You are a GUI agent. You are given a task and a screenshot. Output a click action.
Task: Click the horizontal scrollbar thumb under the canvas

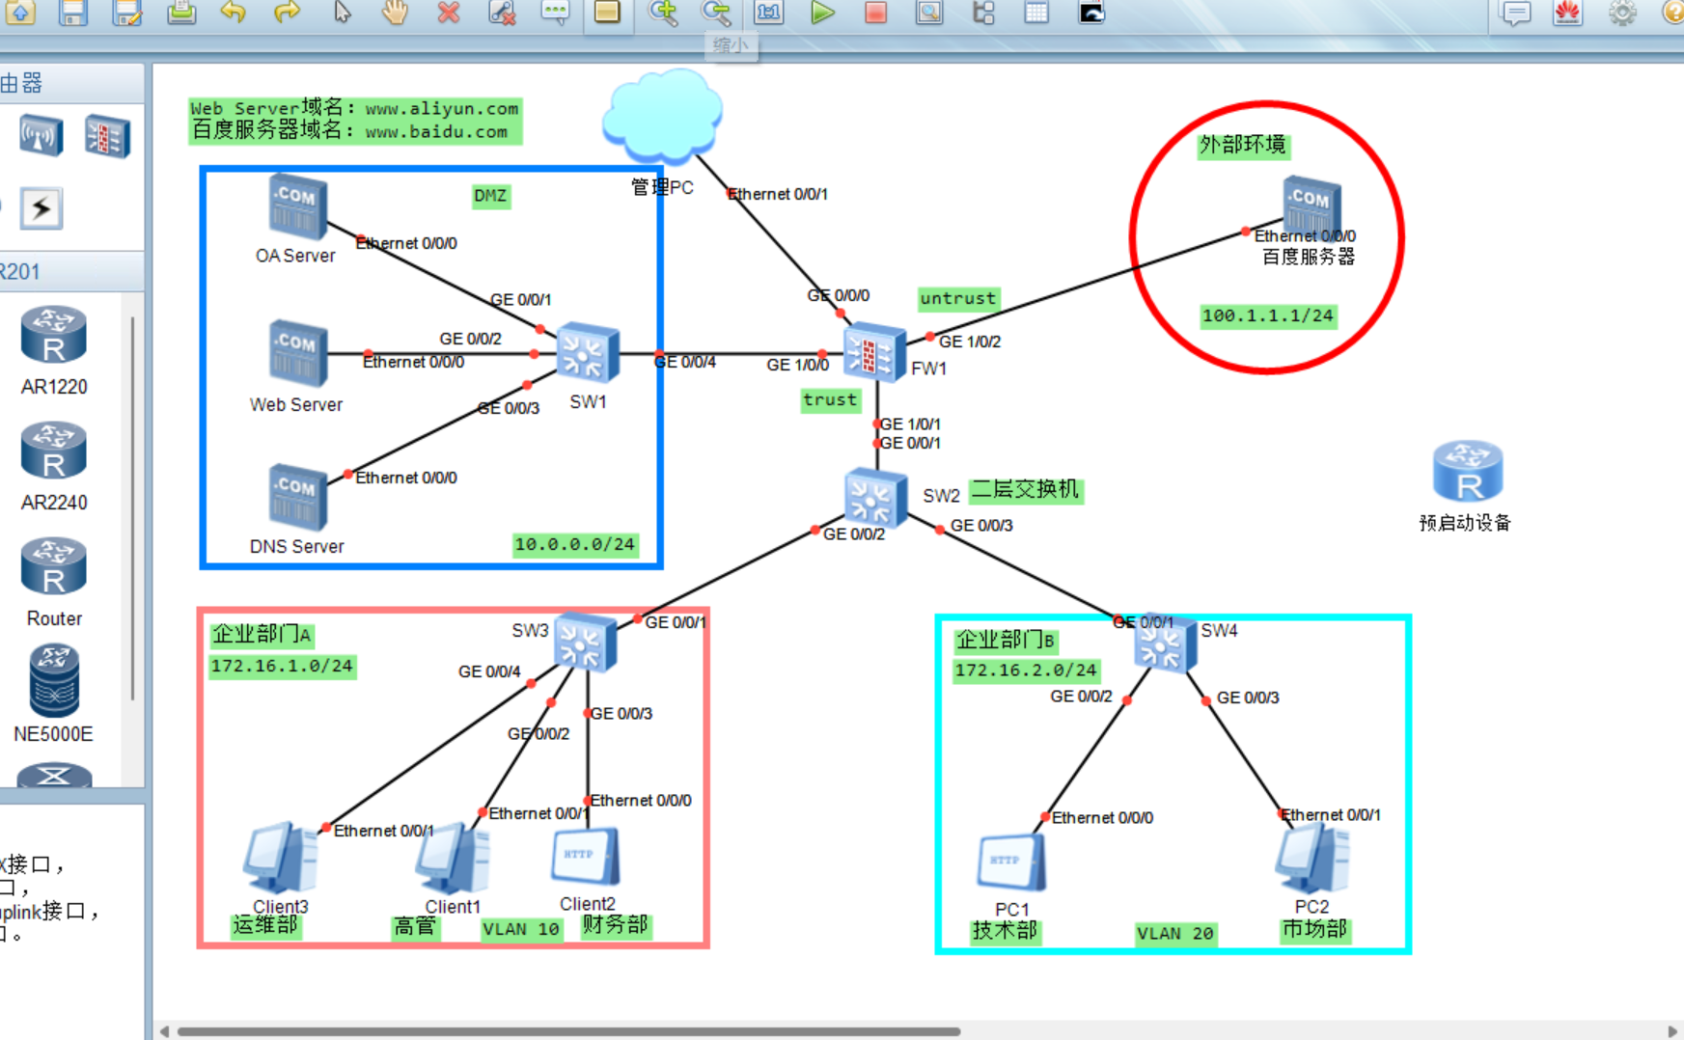tap(568, 1031)
